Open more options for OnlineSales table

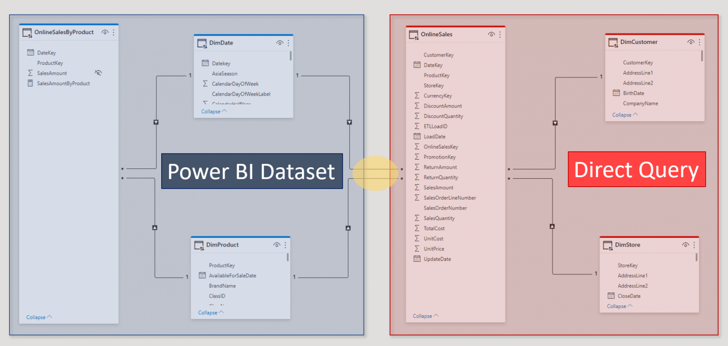500,34
